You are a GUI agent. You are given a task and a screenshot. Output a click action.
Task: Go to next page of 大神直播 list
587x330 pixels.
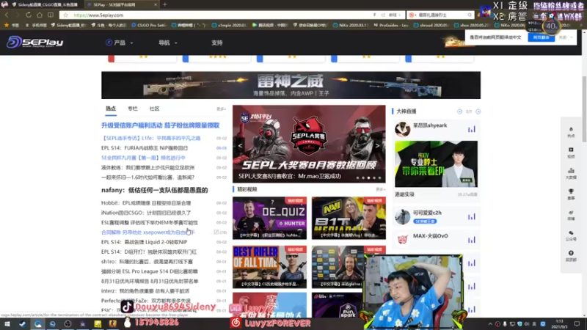coord(478,111)
